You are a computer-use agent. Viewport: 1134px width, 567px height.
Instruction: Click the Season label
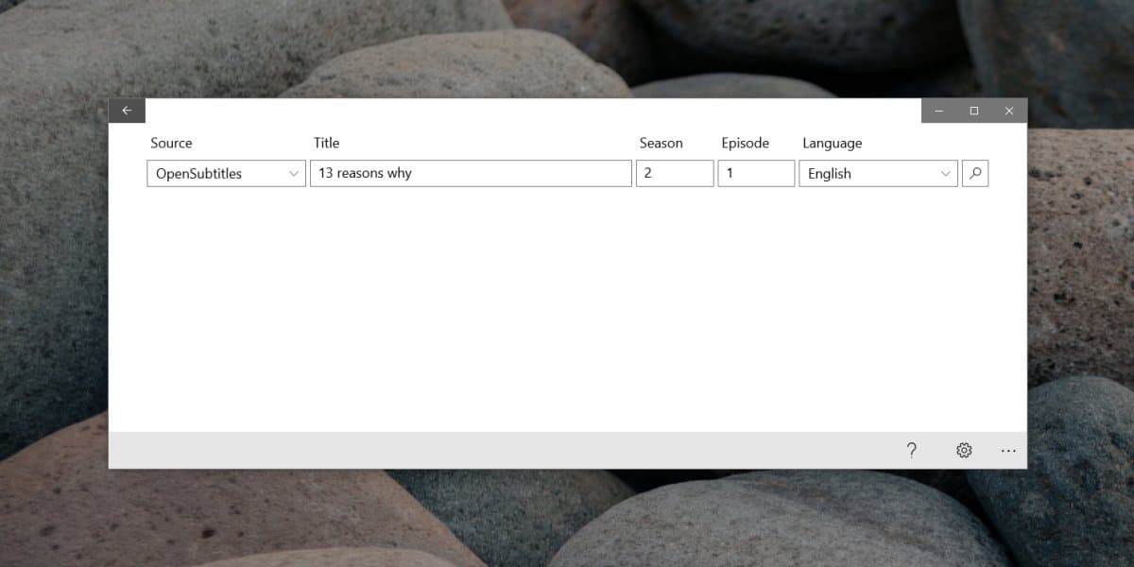click(x=661, y=143)
